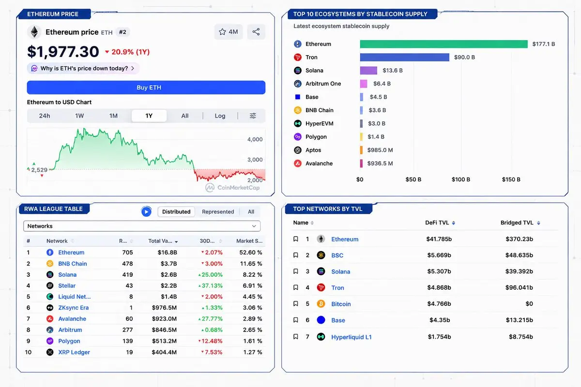The image size is (581, 387).
Task: Click Avalanche logo in stablecoin supply list
Action: pos(298,164)
